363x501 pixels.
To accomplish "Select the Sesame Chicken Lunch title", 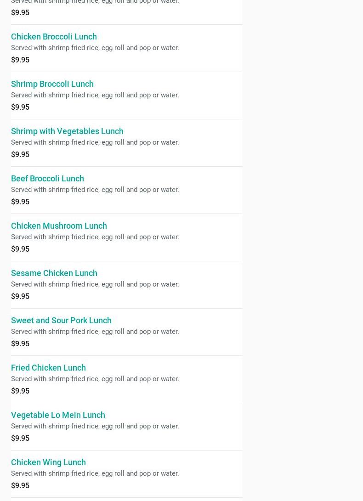I will click(54, 273).
